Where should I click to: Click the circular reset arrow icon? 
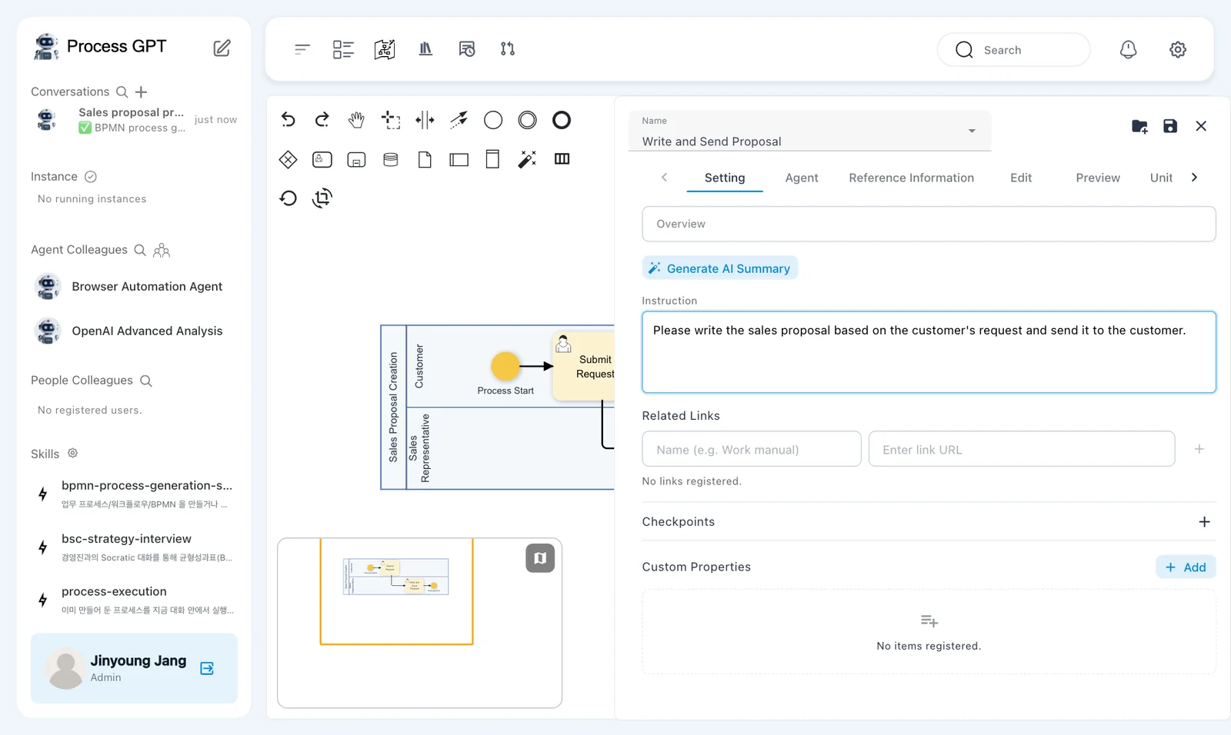(x=288, y=198)
